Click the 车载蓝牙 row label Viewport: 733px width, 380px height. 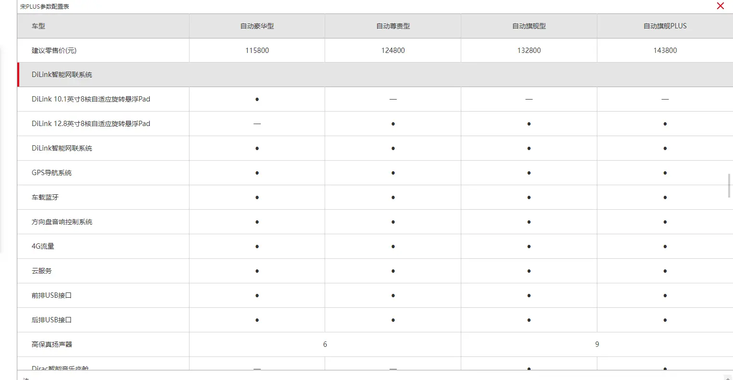(45, 197)
